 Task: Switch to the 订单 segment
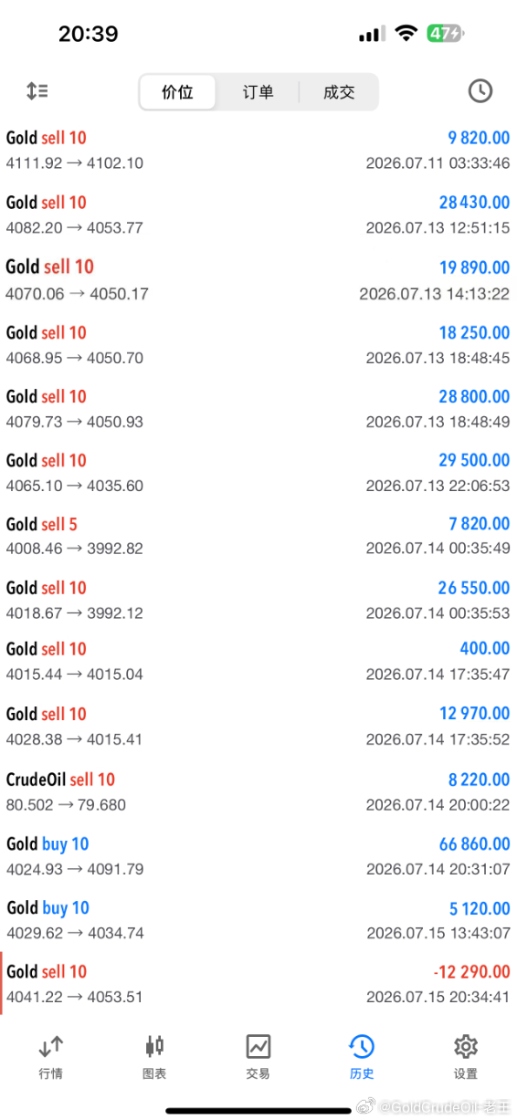coord(258,92)
